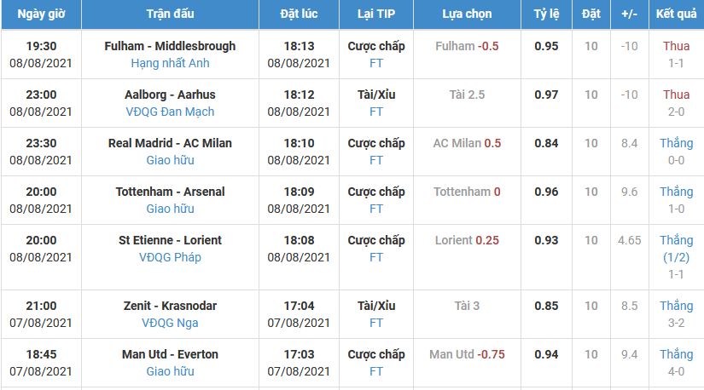
Task: Select the VĐQG Đan Mạch league link
Action: pyautogui.click(x=170, y=112)
